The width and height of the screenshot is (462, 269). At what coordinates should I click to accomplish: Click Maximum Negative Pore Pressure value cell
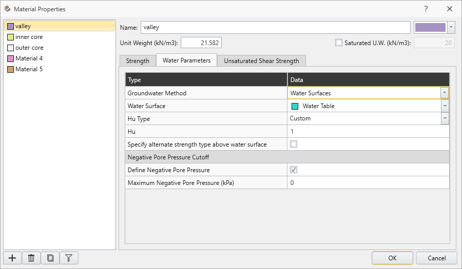pos(368,182)
